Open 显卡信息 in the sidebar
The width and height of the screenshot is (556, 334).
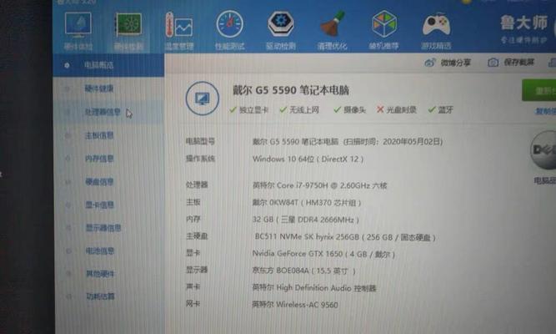pyautogui.click(x=108, y=205)
